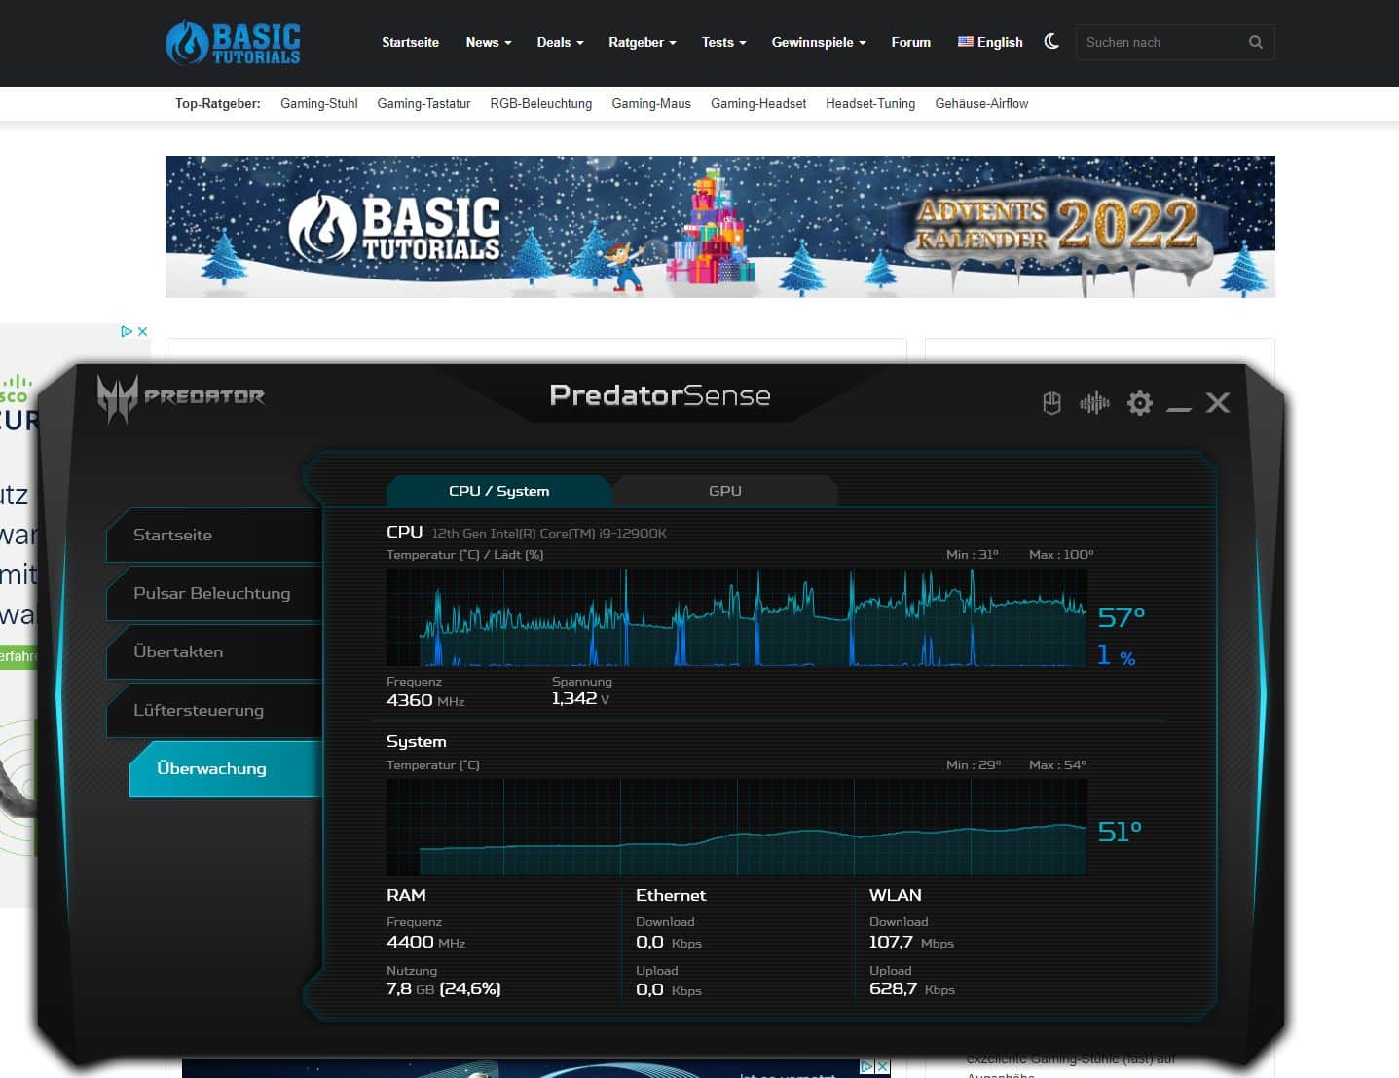1399x1078 pixels.
Task: Open Lüftersteuerung in the sidebar
Action: 199,710
